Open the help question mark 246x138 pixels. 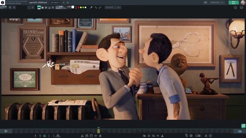210,136
